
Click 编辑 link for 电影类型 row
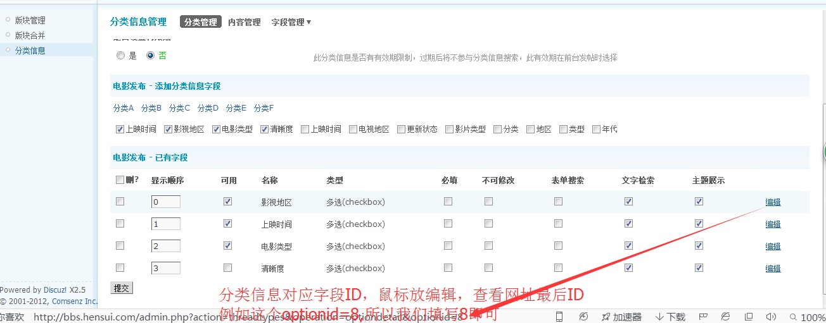pyautogui.click(x=773, y=247)
